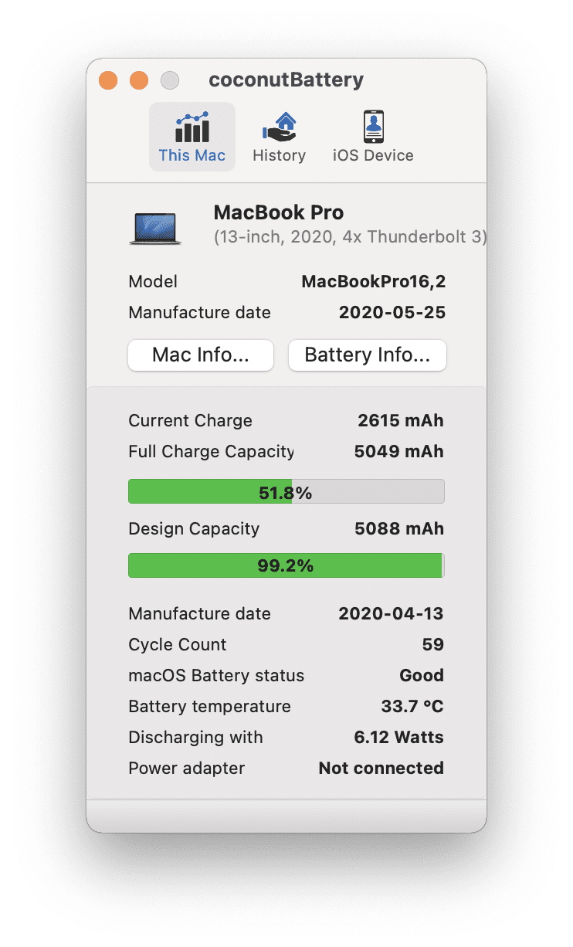This screenshot has height=947, width=573.
Task: Click the MacBookPro16,2 model value
Action: pyautogui.click(x=373, y=282)
